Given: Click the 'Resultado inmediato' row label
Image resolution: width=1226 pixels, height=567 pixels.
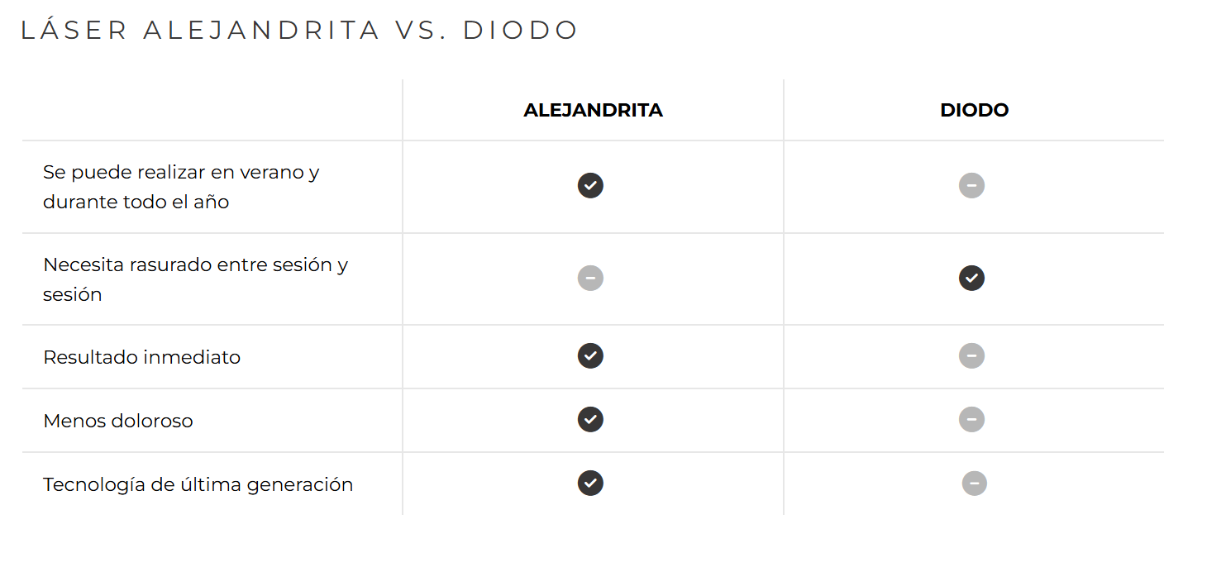Looking at the screenshot, I should (141, 357).
